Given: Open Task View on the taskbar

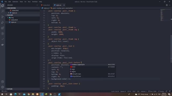Looking at the screenshot, I should pyautogui.click(x=6, y=94).
